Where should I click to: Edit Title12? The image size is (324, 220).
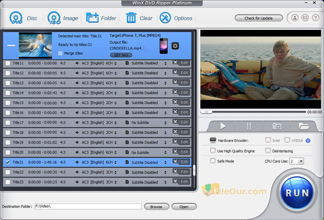coord(184,73)
